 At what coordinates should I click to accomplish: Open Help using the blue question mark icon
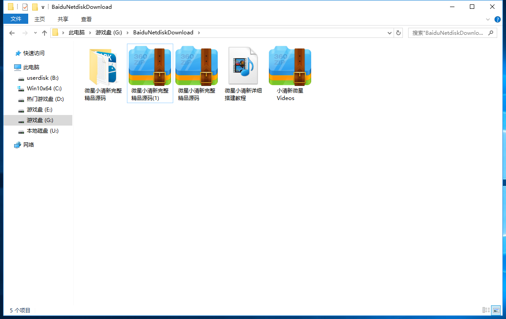tap(498, 19)
